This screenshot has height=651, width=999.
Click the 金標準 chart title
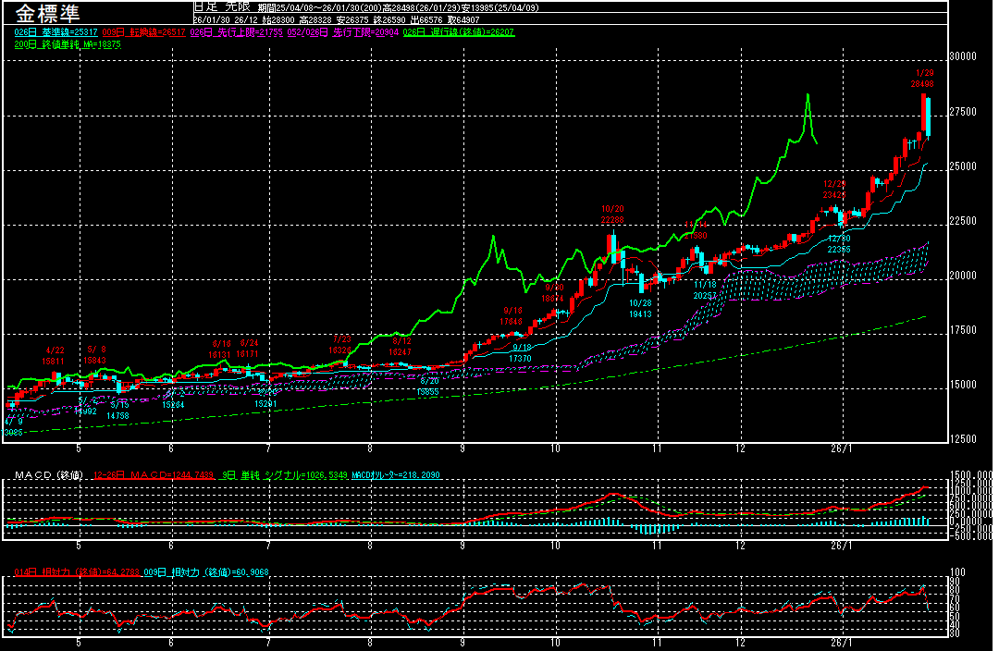[x=47, y=14]
